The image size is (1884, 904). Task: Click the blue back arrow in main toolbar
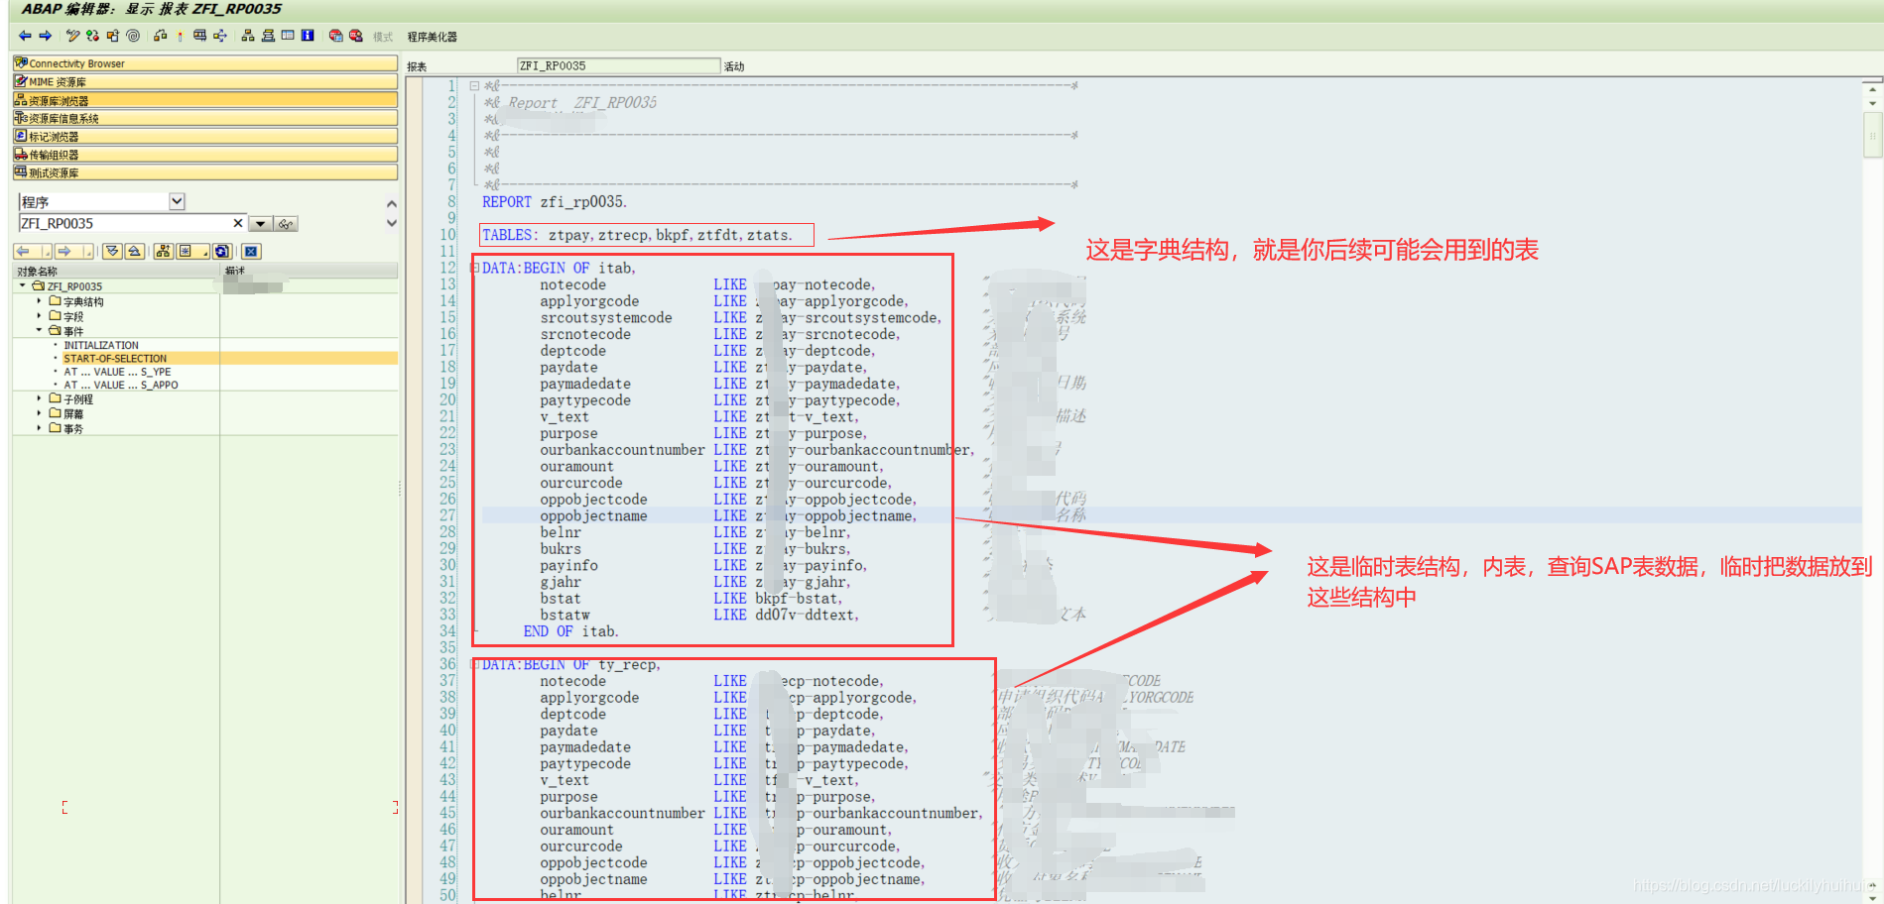(x=25, y=36)
